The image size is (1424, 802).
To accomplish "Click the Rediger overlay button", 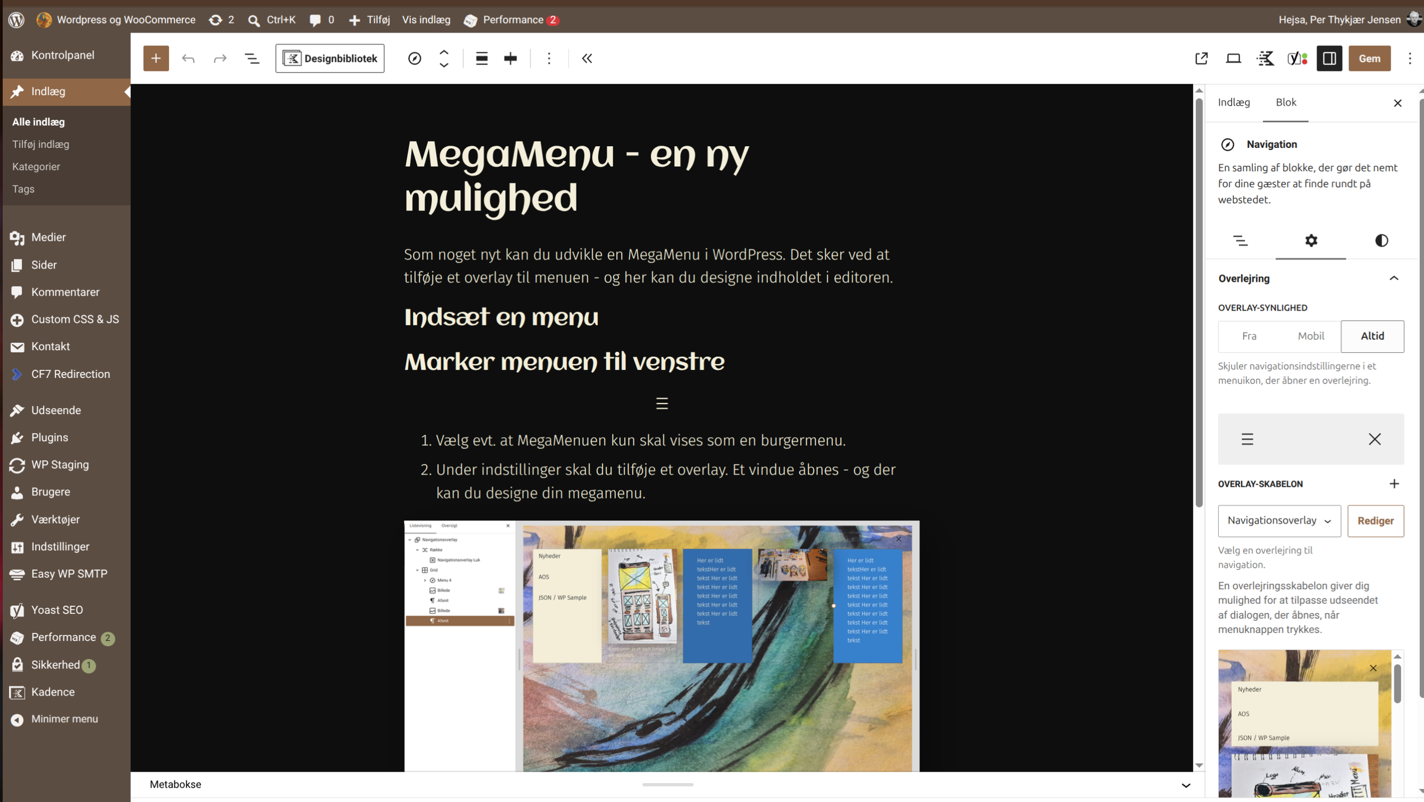I will (x=1375, y=521).
